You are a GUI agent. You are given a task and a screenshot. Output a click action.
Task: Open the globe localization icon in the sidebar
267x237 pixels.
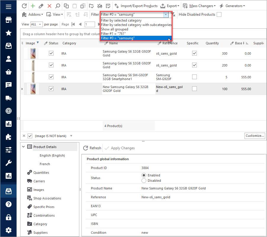pos(9,111)
